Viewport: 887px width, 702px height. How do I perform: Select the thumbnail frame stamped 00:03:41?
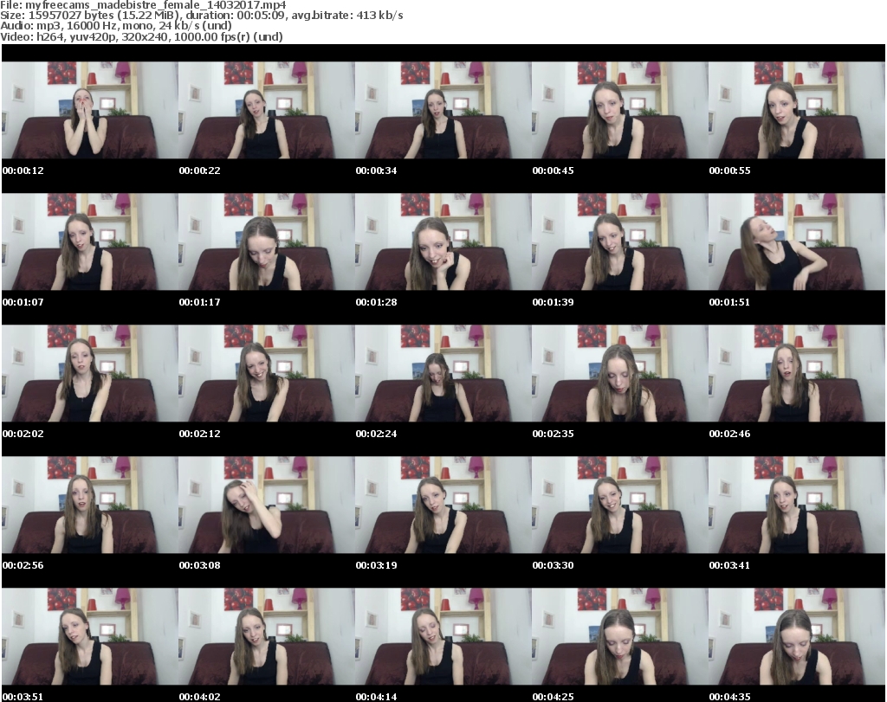pos(797,506)
